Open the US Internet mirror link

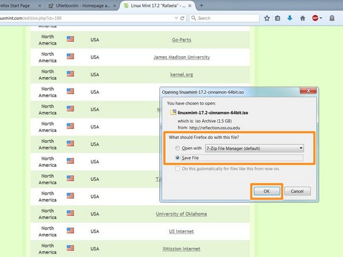point(181,232)
